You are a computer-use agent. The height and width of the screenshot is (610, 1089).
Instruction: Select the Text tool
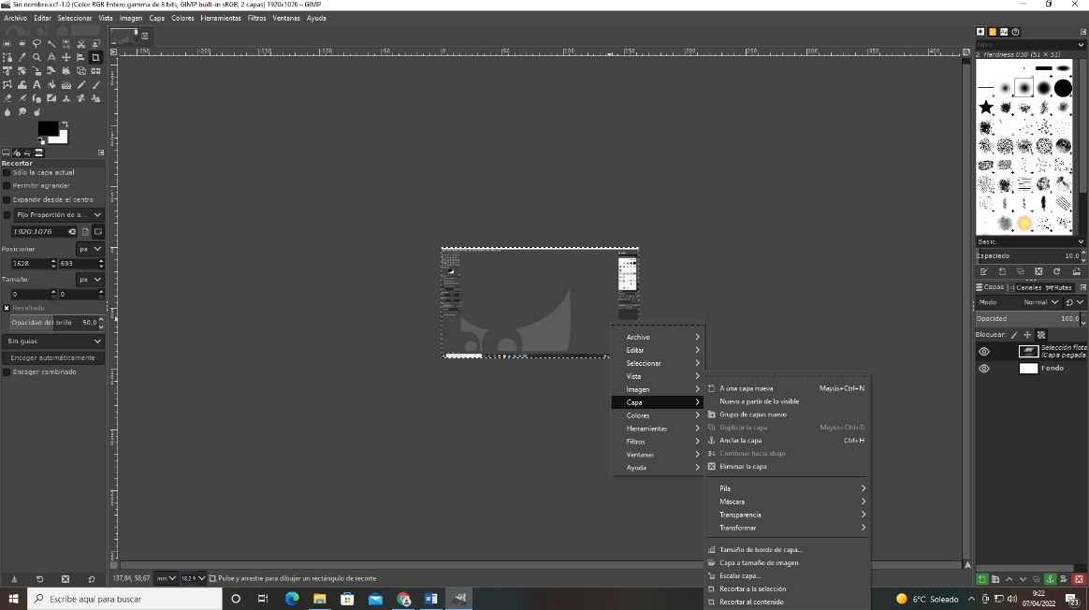37,84
